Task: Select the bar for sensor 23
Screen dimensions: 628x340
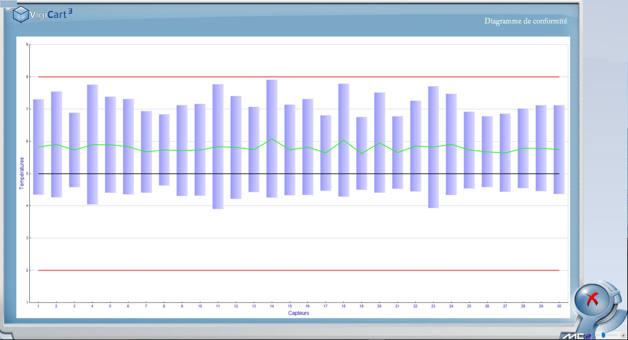Action: (x=433, y=147)
